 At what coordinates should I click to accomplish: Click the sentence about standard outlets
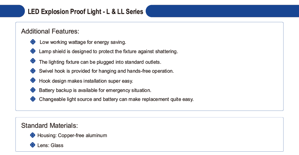(x=100, y=62)
